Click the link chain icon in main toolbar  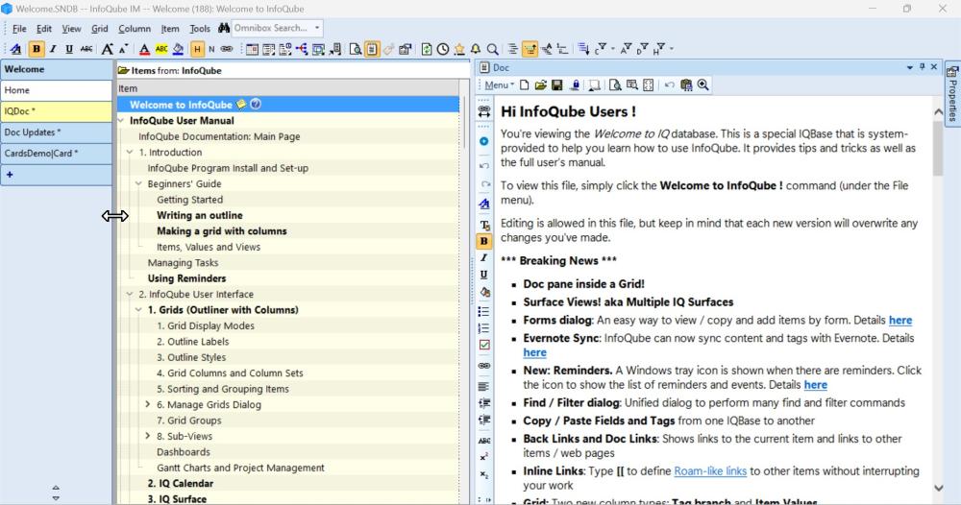click(x=227, y=49)
